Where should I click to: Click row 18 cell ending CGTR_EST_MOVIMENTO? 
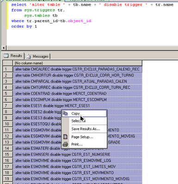coord(78,172)
